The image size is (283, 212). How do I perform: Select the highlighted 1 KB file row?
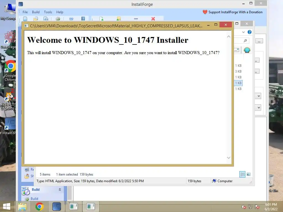(x=238, y=83)
